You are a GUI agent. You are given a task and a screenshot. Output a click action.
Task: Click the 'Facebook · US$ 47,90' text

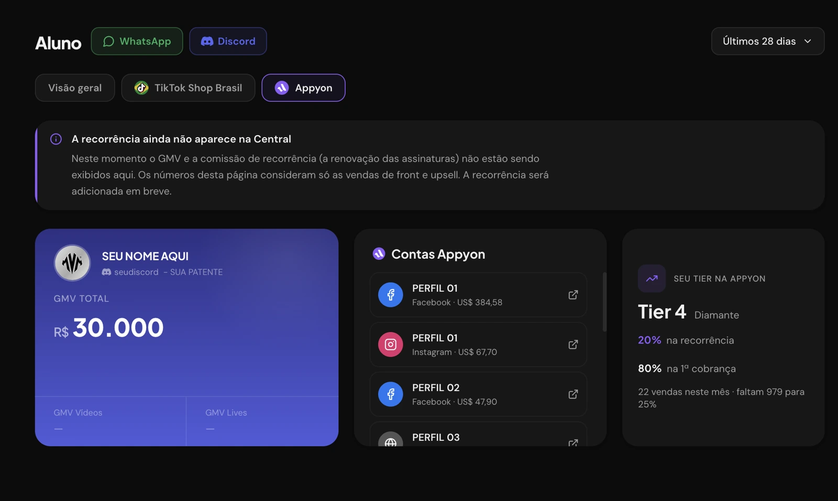click(x=455, y=402)
